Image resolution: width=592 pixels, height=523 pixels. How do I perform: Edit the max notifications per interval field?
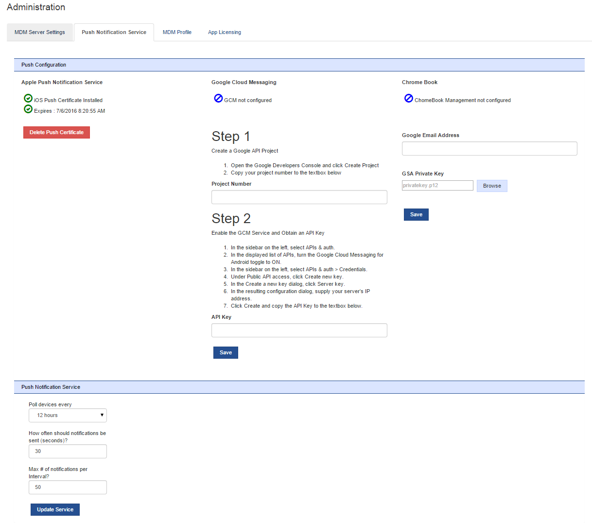(68, 487)
